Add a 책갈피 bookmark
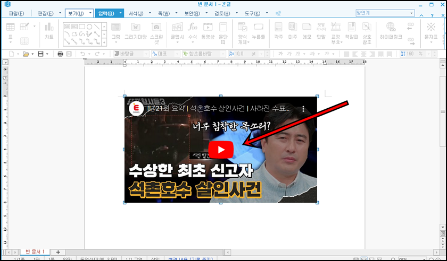This screenshot has width=447, height=261. click(352, 31)
